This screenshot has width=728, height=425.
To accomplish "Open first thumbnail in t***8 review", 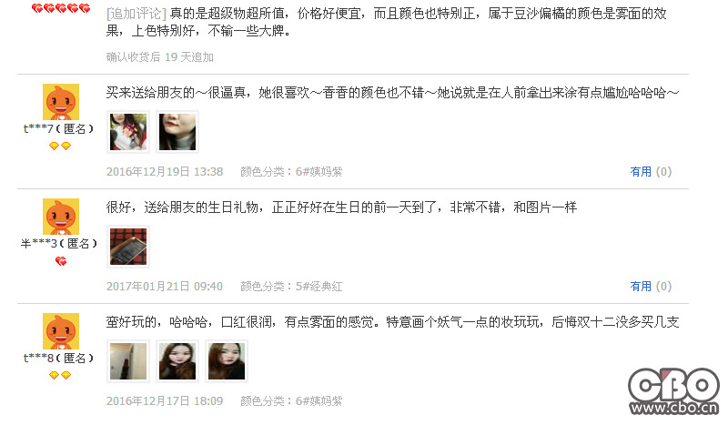I will [128, 361].
